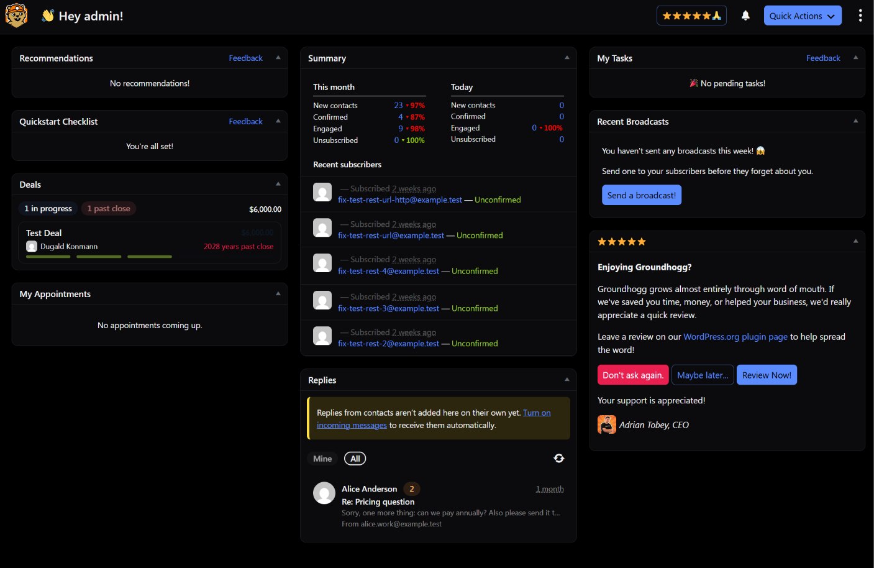Collapse the Recent Broadcasts panel
The image size is (874, 568).
coord(856,121)
